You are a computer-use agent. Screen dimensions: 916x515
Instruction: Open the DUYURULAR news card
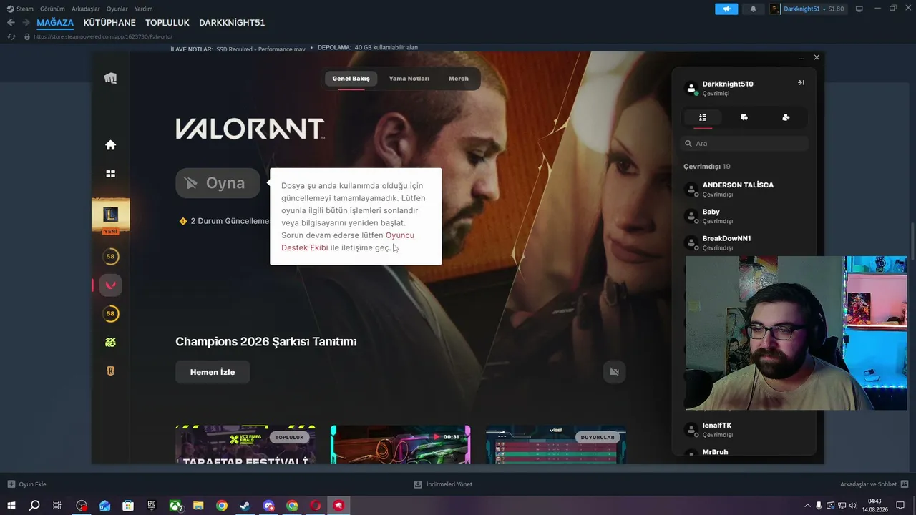[x=555, y=444]
